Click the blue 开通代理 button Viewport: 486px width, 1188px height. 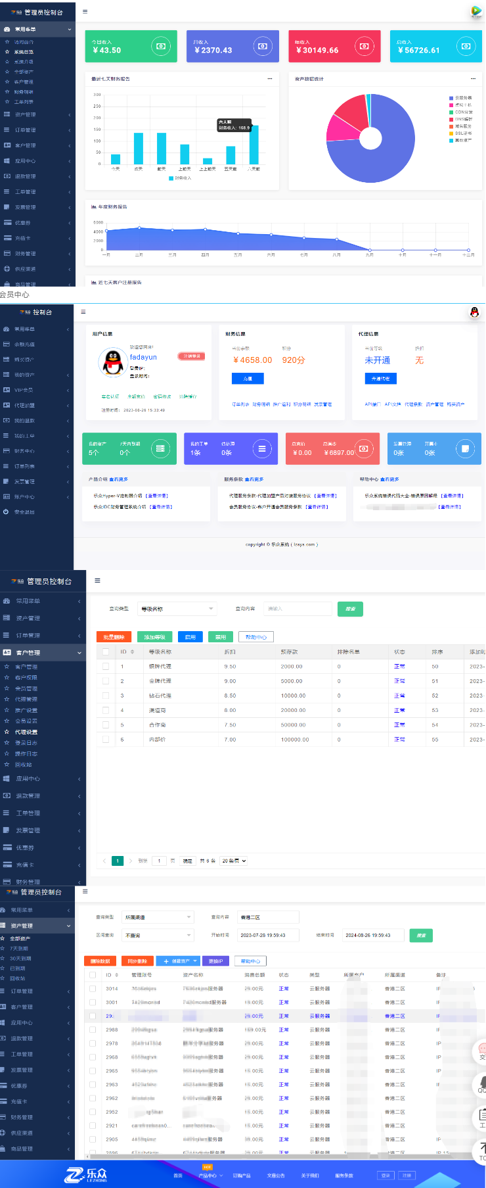[380, 379]
